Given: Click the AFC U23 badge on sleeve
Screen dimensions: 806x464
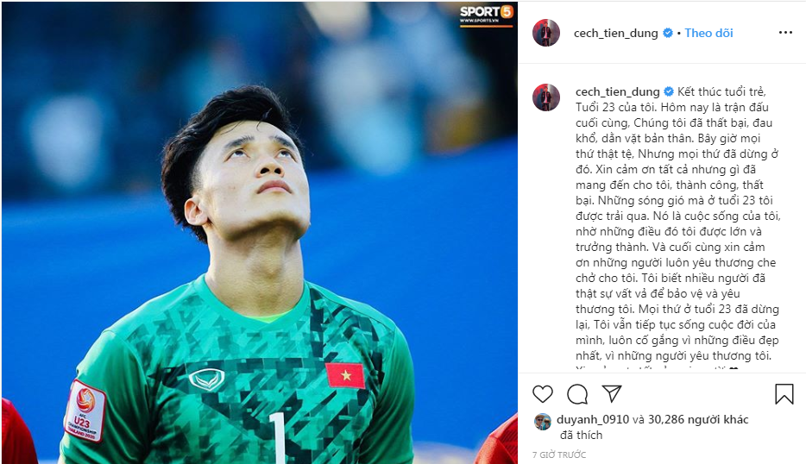Looking at the screenshot, I should point(85,411).
